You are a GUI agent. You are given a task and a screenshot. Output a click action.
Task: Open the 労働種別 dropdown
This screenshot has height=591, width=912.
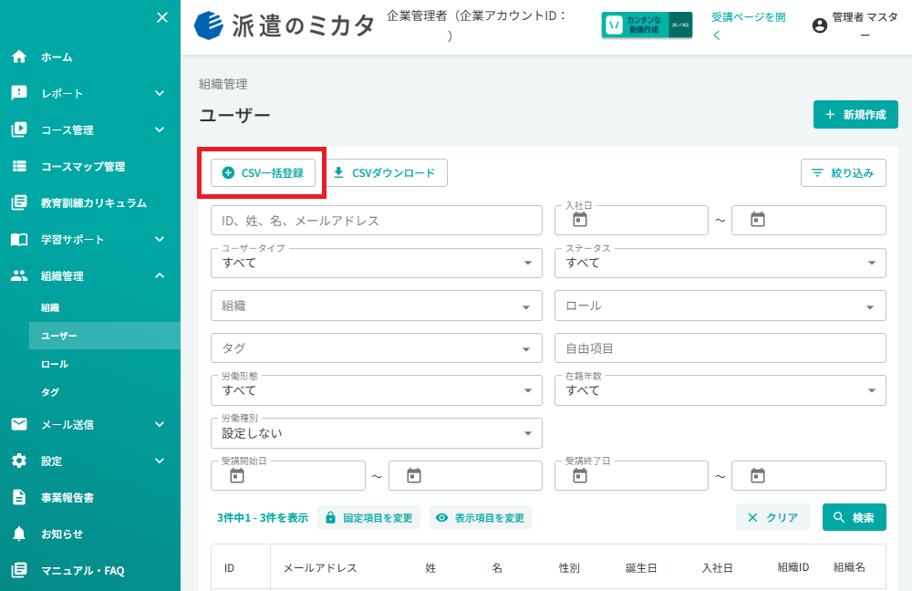[x=377, y=433]
